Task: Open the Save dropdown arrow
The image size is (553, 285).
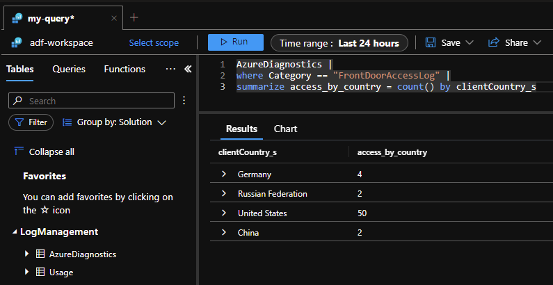Action: click(x=470, y=42)
